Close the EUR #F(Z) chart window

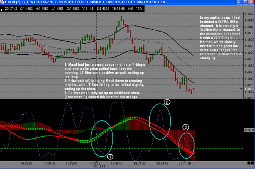point(251,2)
